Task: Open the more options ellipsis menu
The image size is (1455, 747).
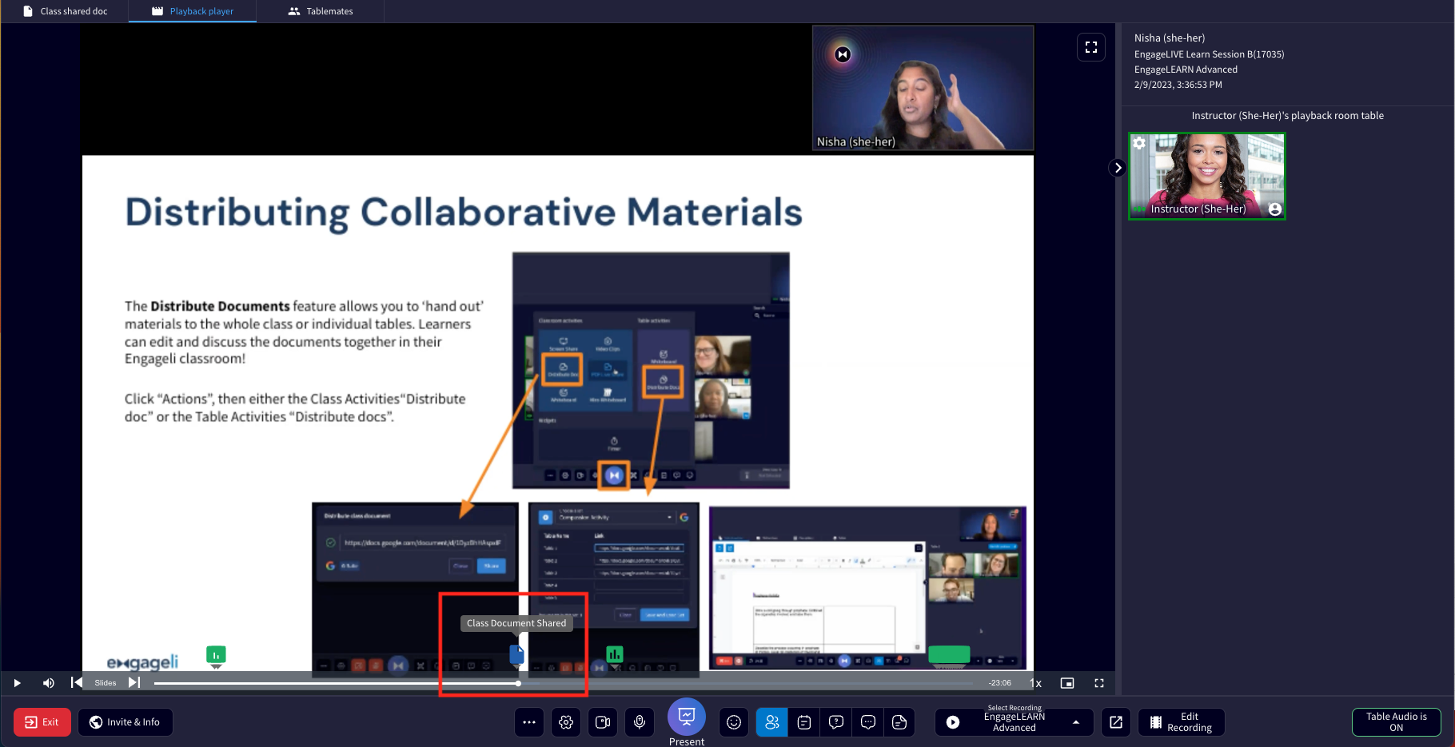Action: (529, 722)
